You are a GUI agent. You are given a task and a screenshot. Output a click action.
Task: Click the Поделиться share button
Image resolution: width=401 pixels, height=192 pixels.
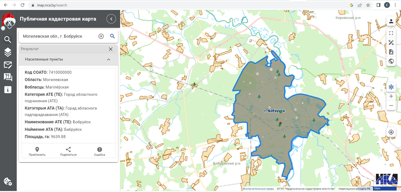coord(68,151)
